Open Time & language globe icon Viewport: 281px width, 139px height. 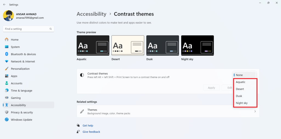click(7, 90)
